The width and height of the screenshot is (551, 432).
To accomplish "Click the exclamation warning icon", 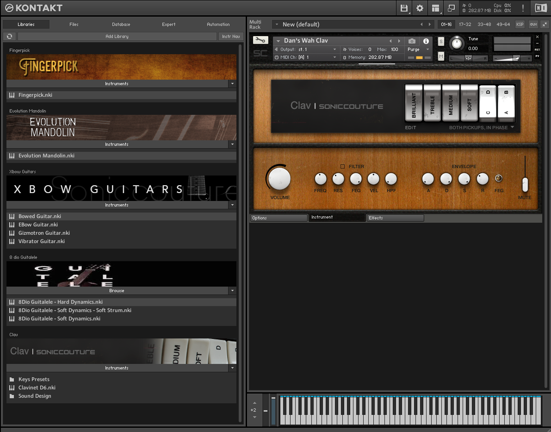I will (523, 8).
